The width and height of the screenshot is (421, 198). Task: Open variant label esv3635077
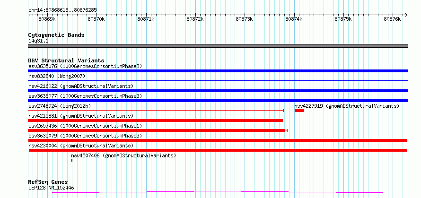85,96
